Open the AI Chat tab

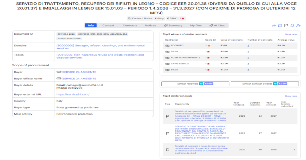[x=217, y=26]
